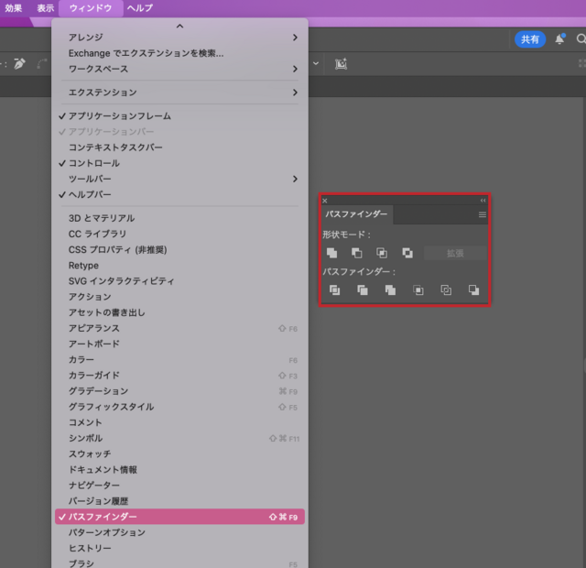Open the 表示 menu
The height and width of the screenshot is (568, 586).
(46, 8)
